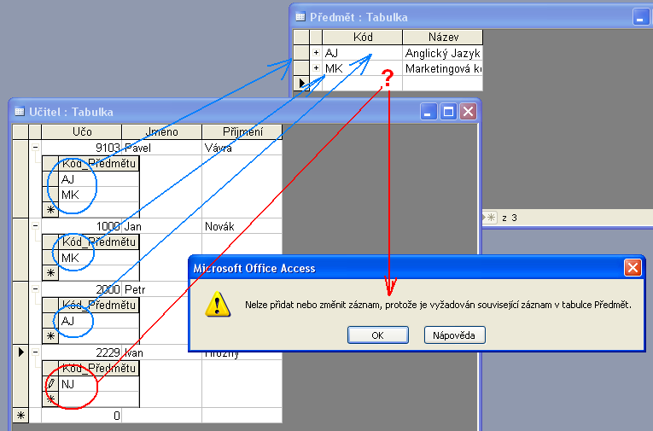Click new row asterisk under teacher 9103 subdatasheet

click(50, 209)
